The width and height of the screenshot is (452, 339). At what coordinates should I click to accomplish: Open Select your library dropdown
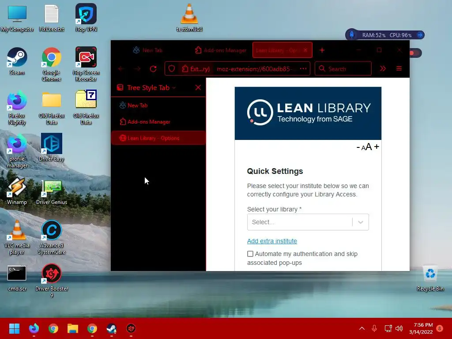308,222
